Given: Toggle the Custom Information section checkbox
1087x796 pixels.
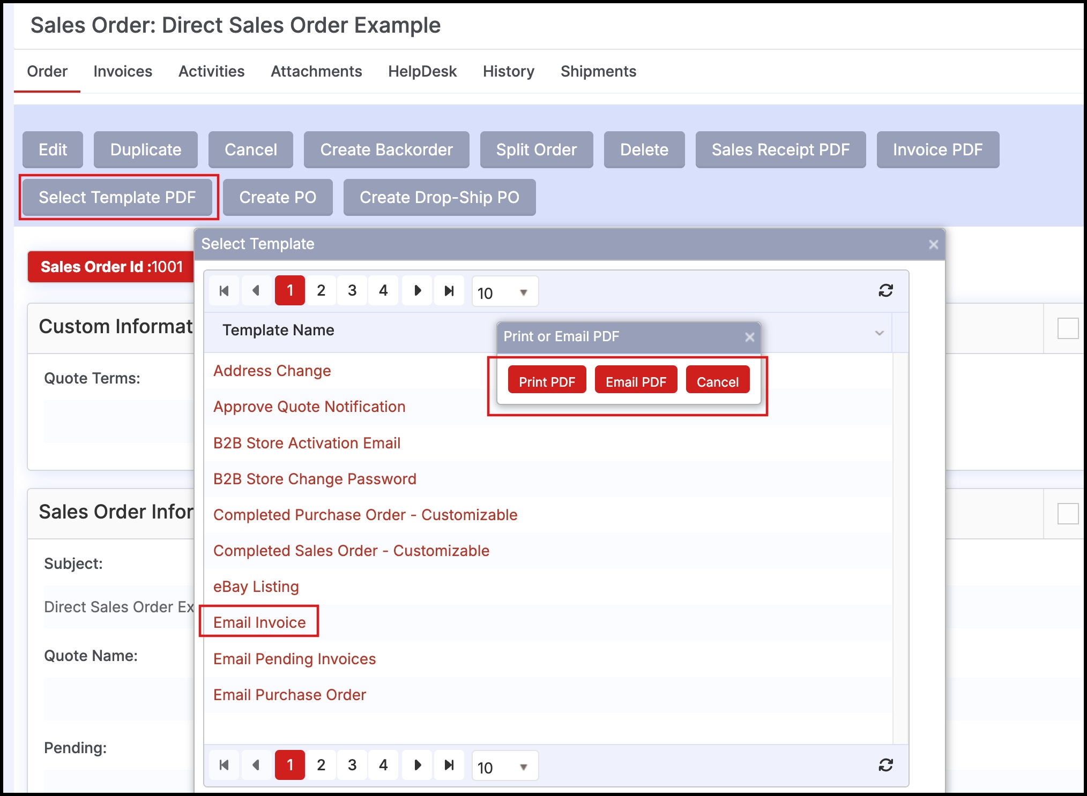Looking at the screenshot, I should click(x=1068, y=328).
